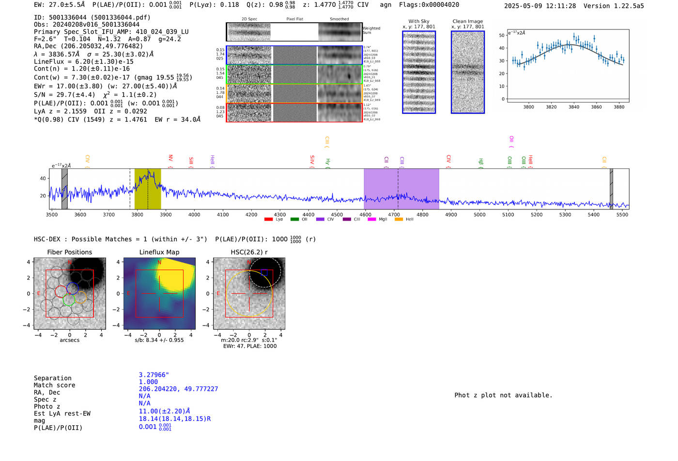Click the 'Cont(n) = 1.20(±0.11)e-16' line
The image size is (678, 461).
click(x=82, y=69)
